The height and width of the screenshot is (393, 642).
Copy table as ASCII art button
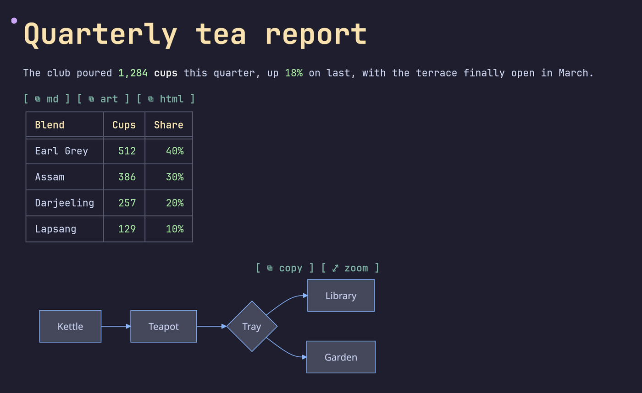pos(103,99)
